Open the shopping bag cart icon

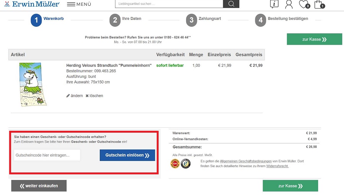[319, 4]
